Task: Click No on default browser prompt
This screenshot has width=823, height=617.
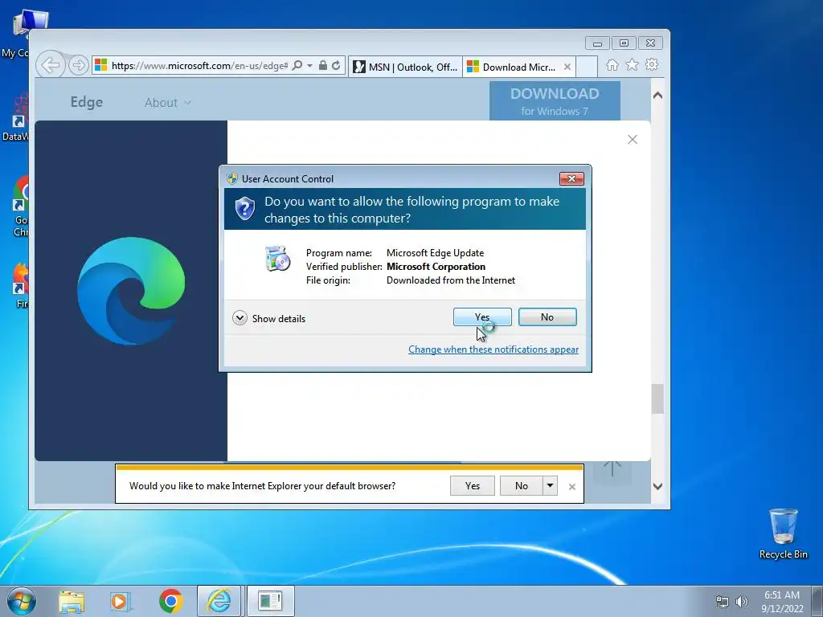Action: 521,486
